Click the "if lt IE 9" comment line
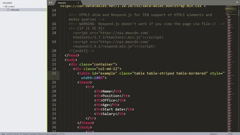This screenshot has width=240, height=135. (87, 28)
